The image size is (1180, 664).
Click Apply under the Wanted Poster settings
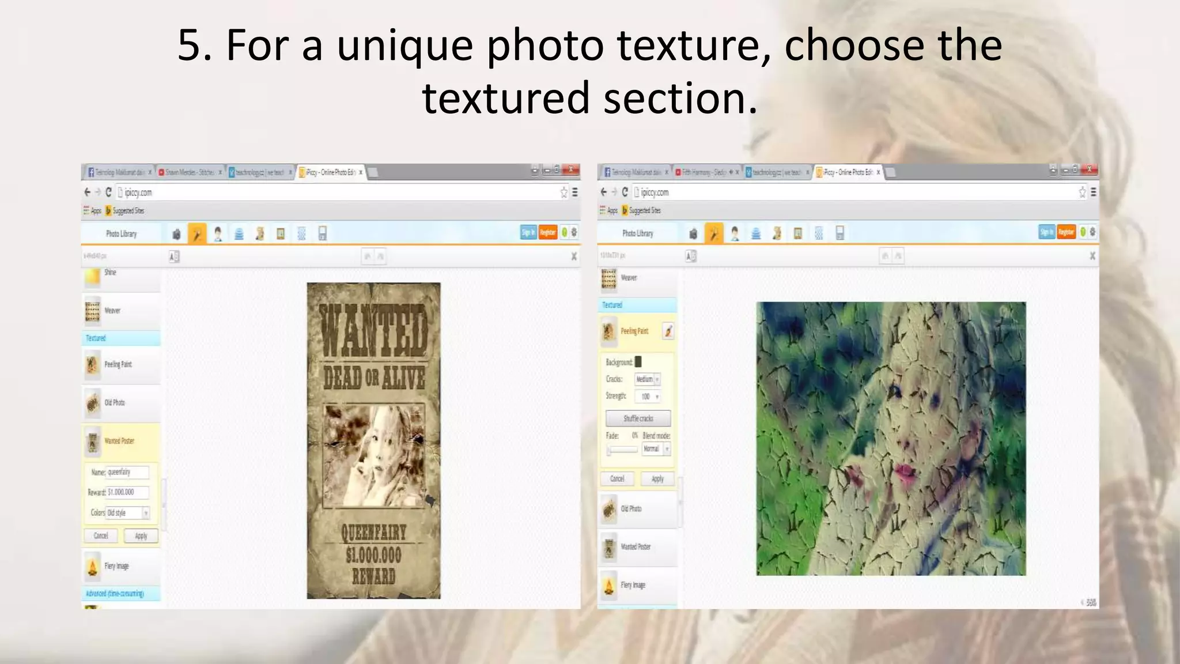click(141, 535)
